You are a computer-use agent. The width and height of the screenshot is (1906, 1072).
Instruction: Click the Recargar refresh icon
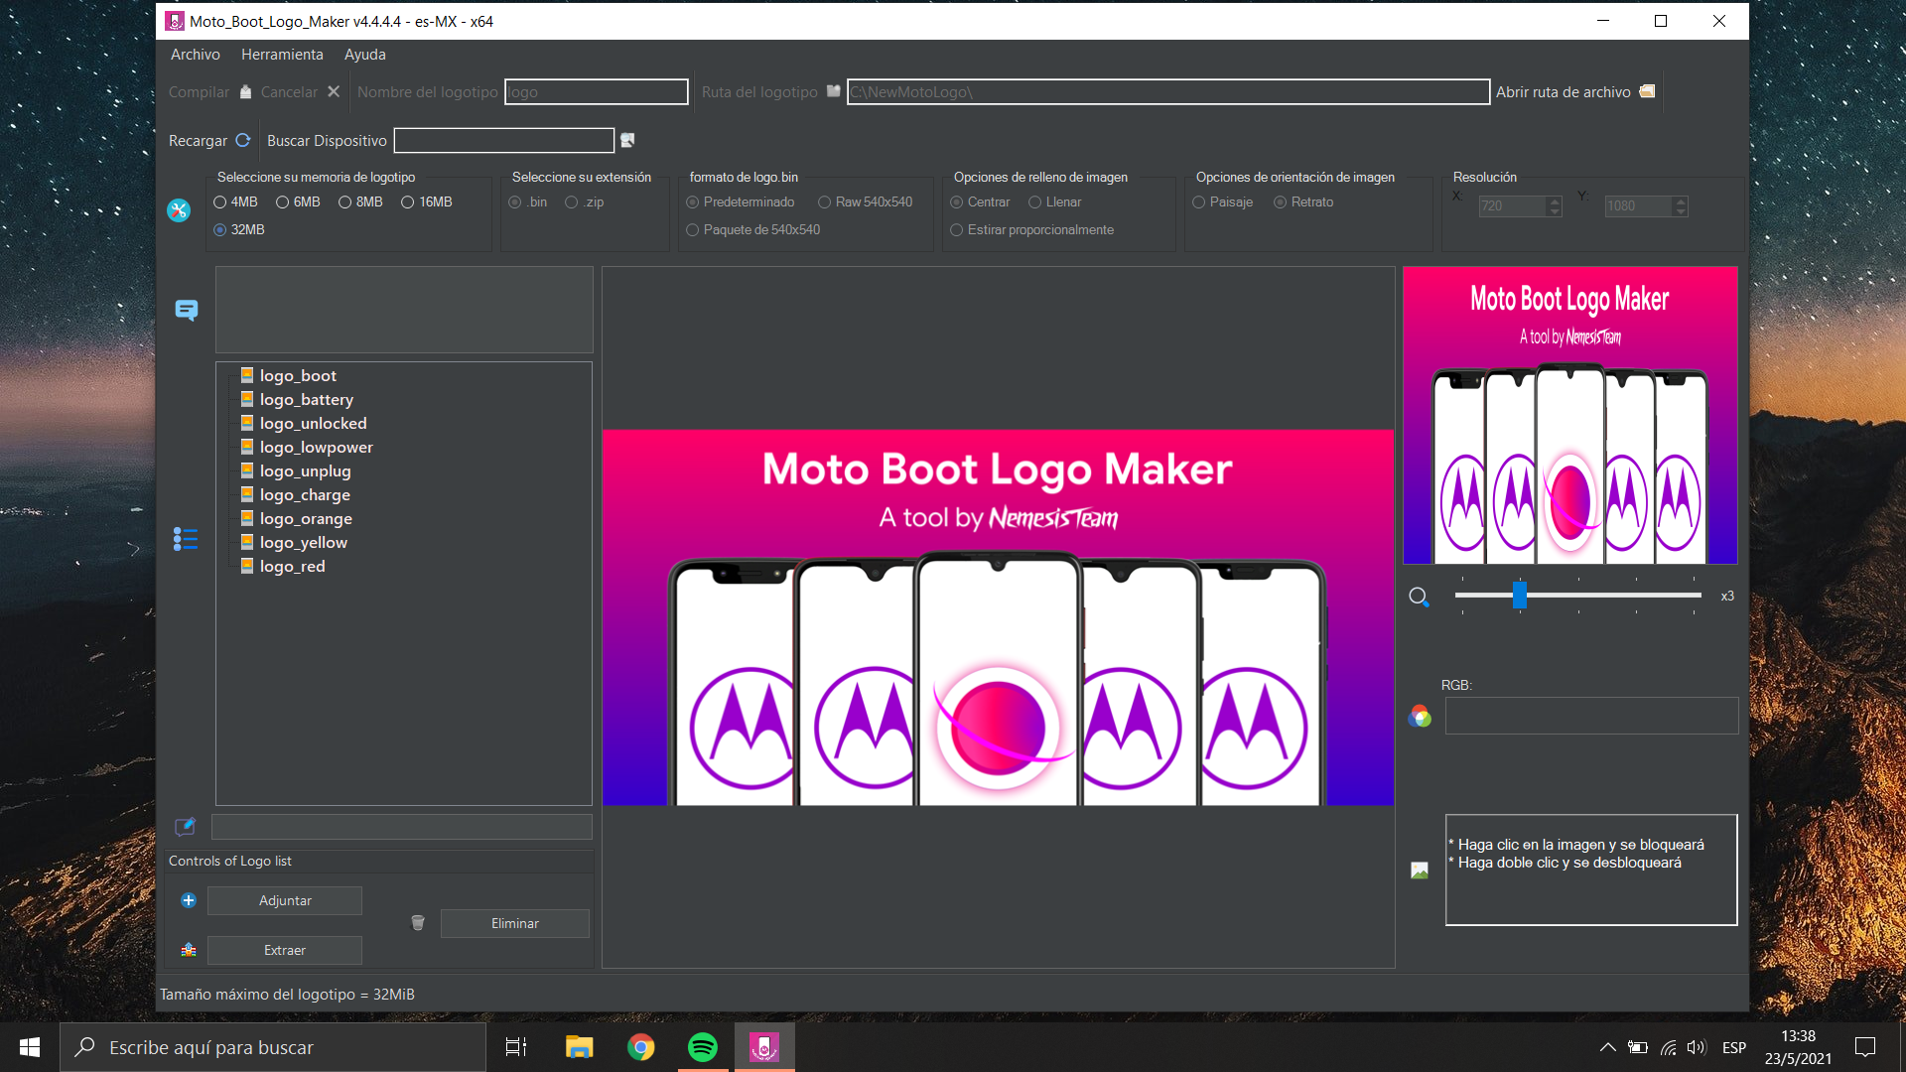[242, 140]
